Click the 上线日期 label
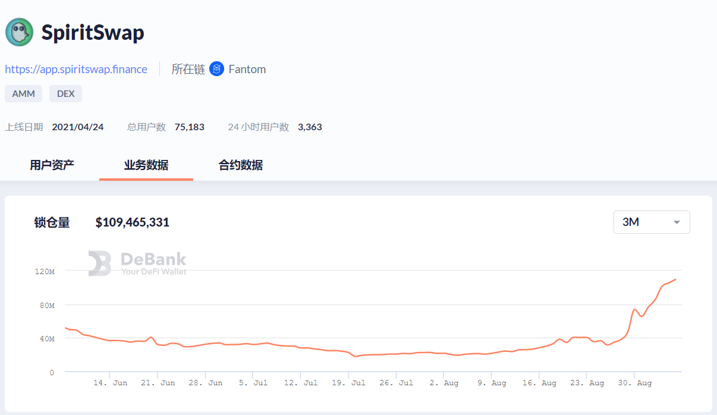This screenshot has height=415, width=717. [x=24, y=127]
